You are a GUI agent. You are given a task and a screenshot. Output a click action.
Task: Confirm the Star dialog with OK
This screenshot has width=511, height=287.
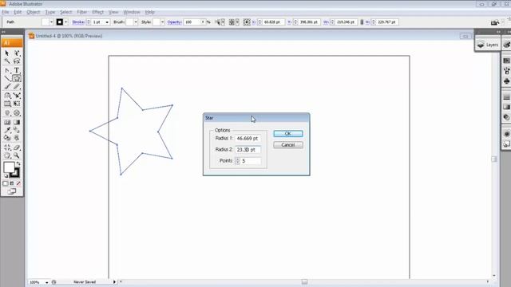tap(288, 134)
